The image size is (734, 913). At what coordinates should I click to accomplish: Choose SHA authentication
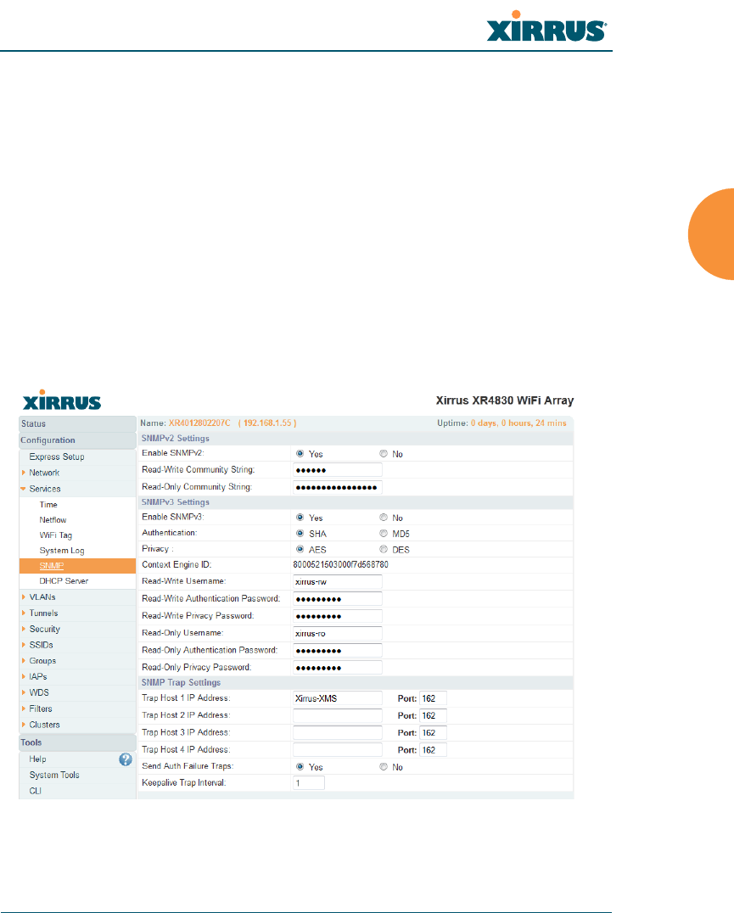(x=300, y=534)
